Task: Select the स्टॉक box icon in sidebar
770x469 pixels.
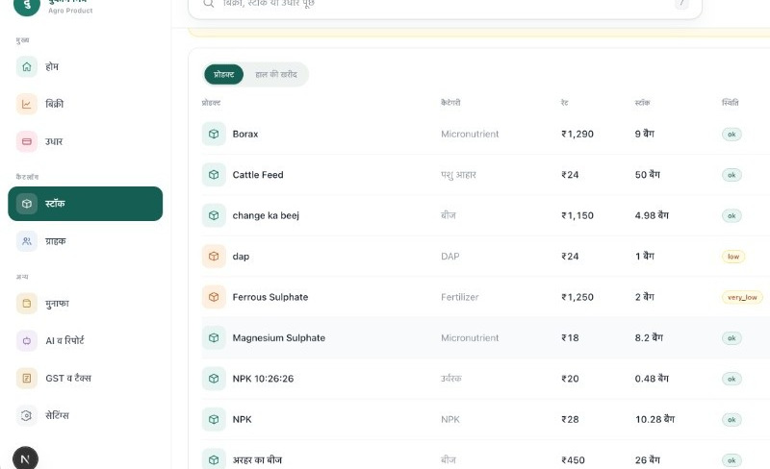Action: [27, 204]
